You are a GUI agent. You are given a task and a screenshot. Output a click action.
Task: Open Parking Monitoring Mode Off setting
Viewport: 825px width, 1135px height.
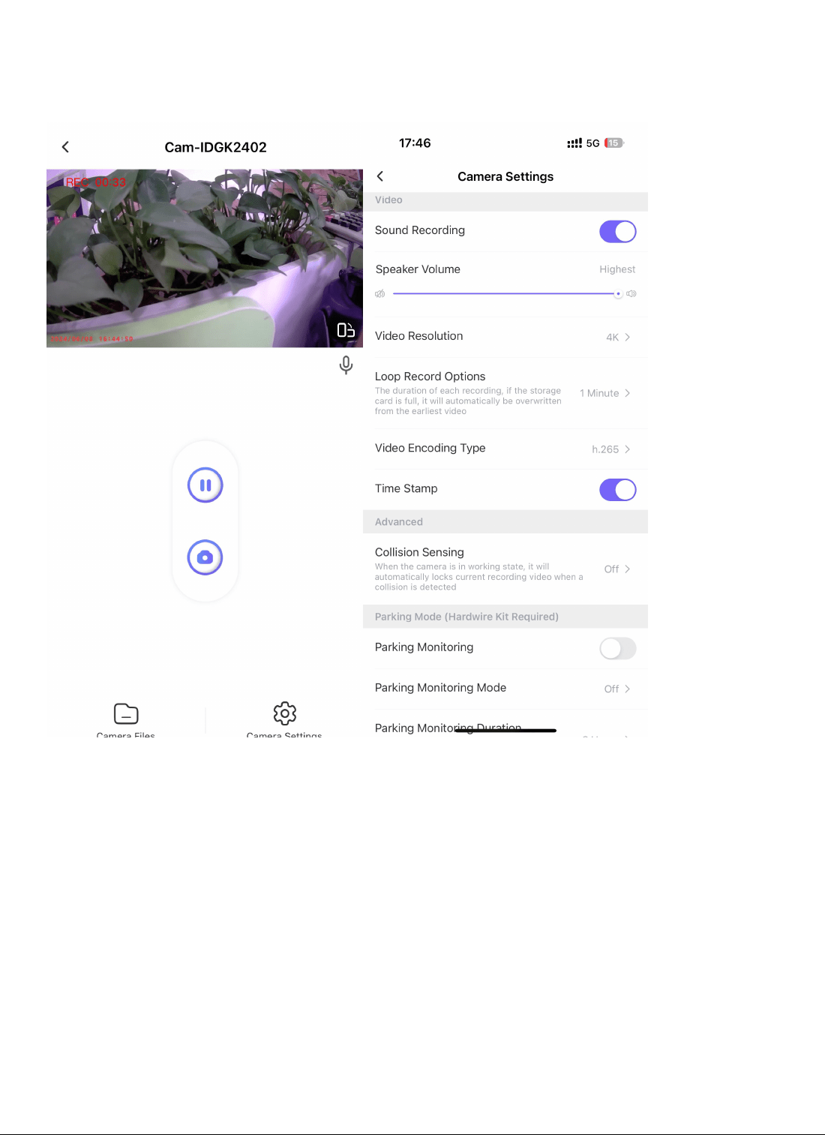pyautogui.click(x=505, y=689)
